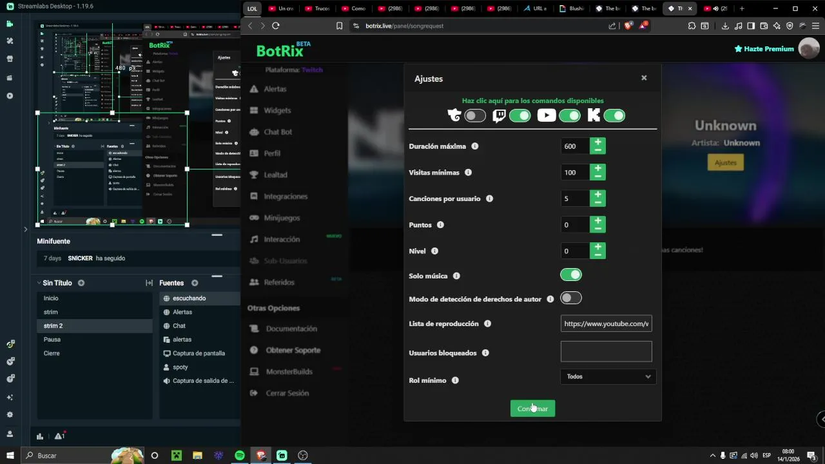Screen dimensions: 825x464
Task: Open the Documentación link
Action: click(x=291, y=329)
